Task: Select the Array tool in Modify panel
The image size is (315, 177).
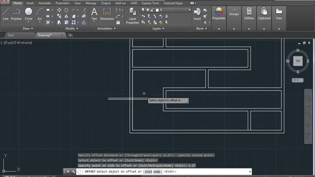Action: (73, 22)
